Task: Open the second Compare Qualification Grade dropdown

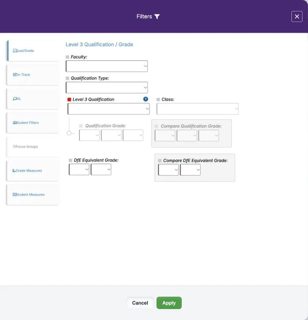Action: (187, 136)
